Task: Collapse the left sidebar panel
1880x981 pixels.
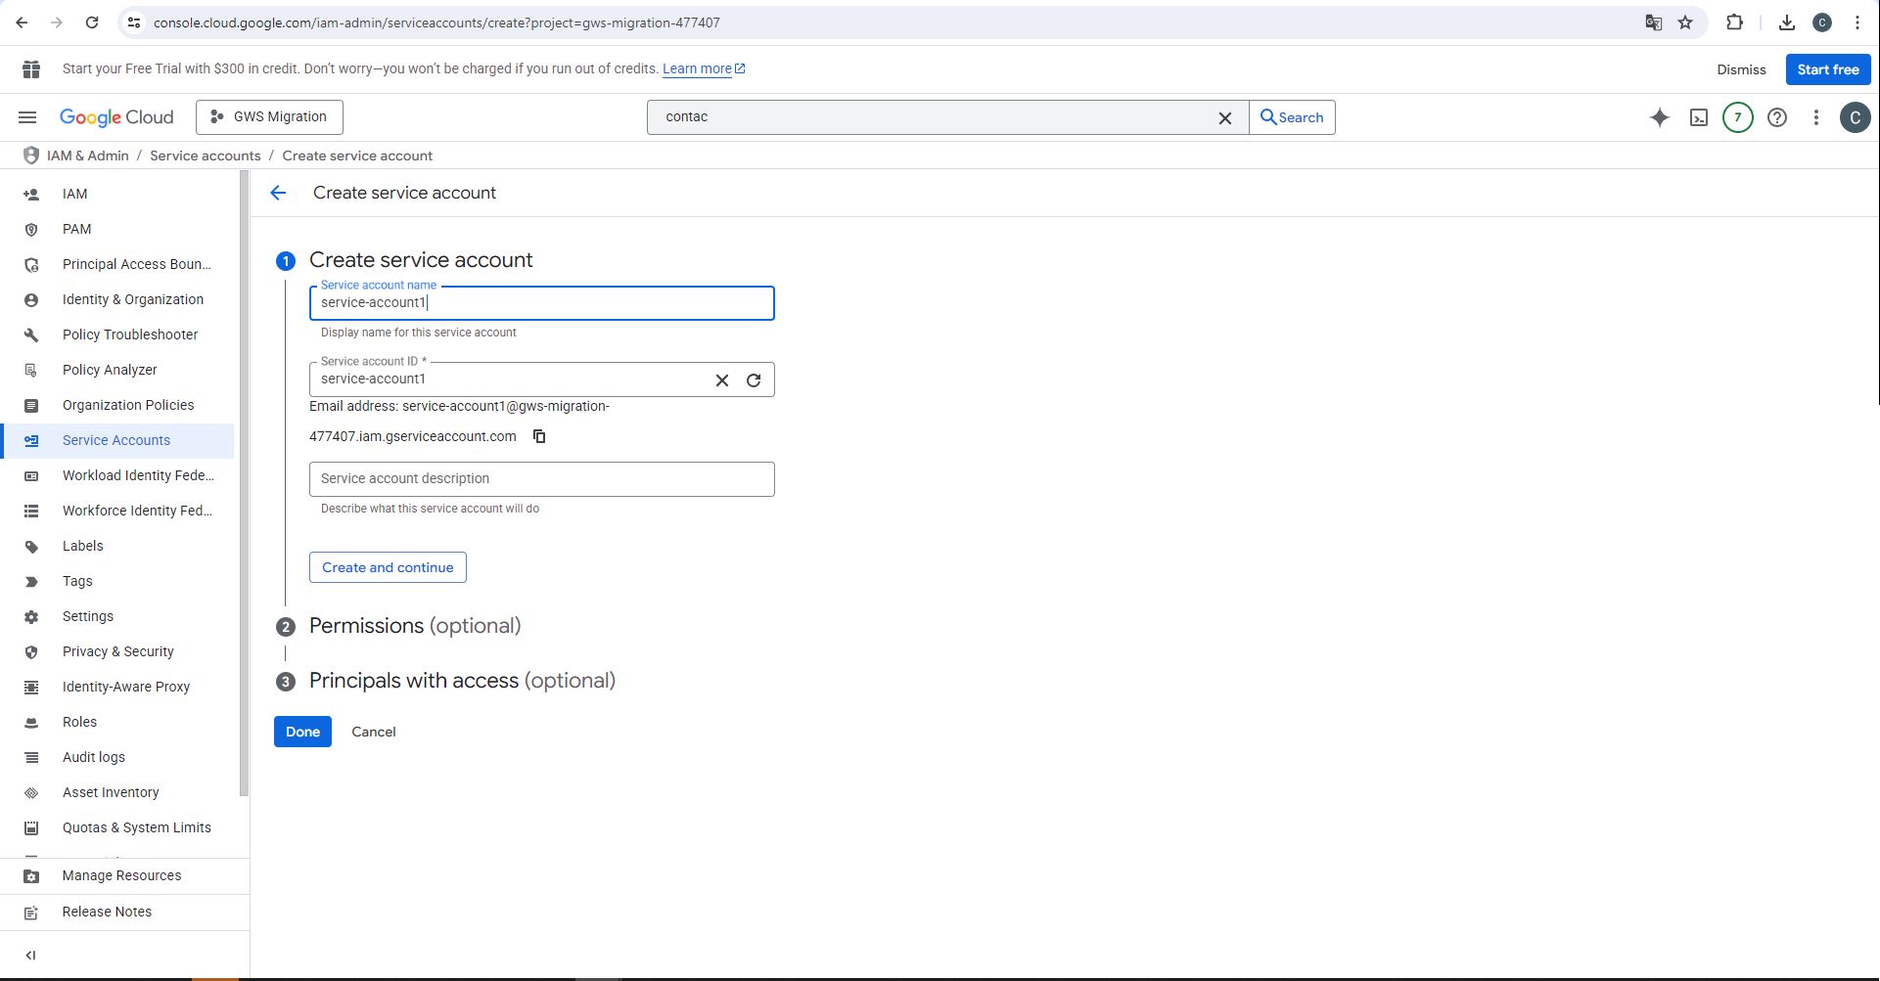Action: coord(30,956)
